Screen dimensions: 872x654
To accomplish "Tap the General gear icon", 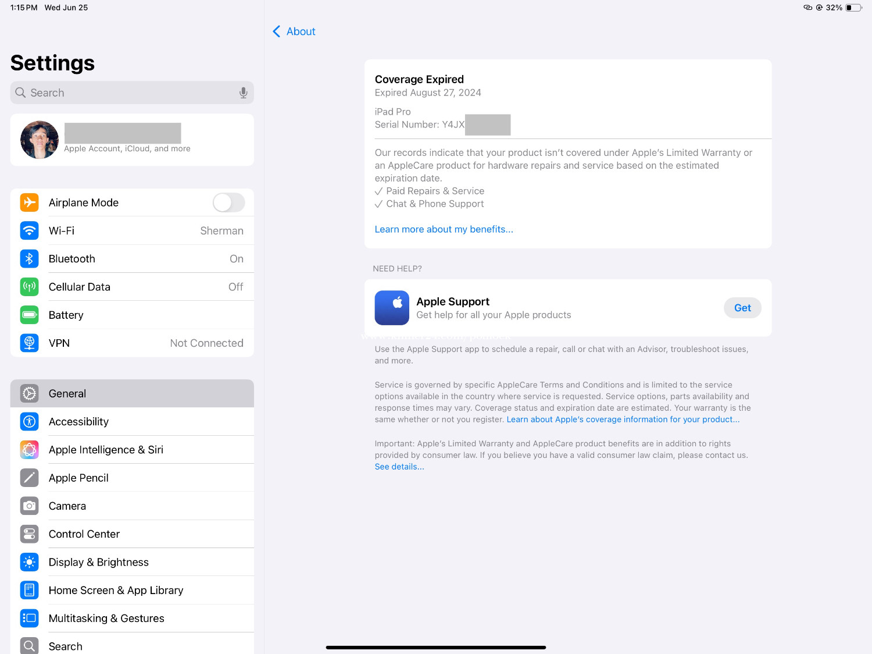I will pos(29,393).
